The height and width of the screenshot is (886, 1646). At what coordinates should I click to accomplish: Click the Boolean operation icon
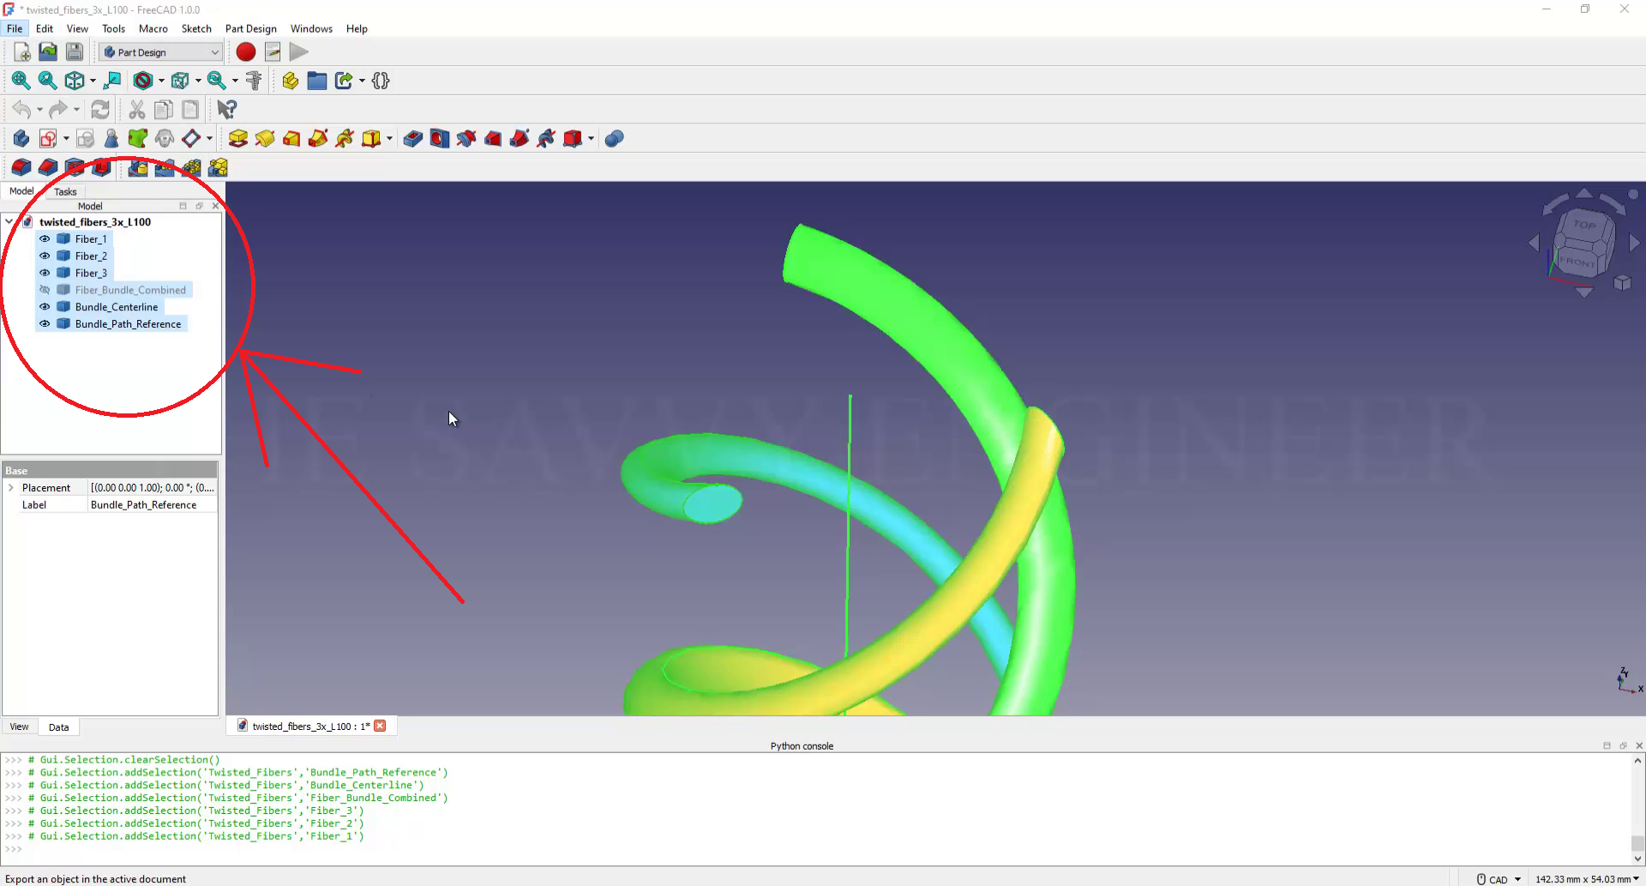pyautogui.click(x=614, y=139)
